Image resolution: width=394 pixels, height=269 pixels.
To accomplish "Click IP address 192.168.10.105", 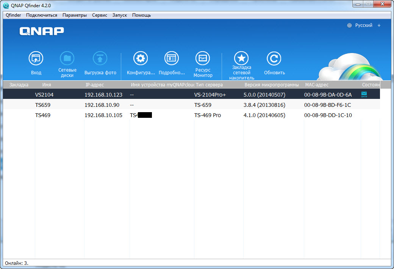I will [x=103, y=116].
